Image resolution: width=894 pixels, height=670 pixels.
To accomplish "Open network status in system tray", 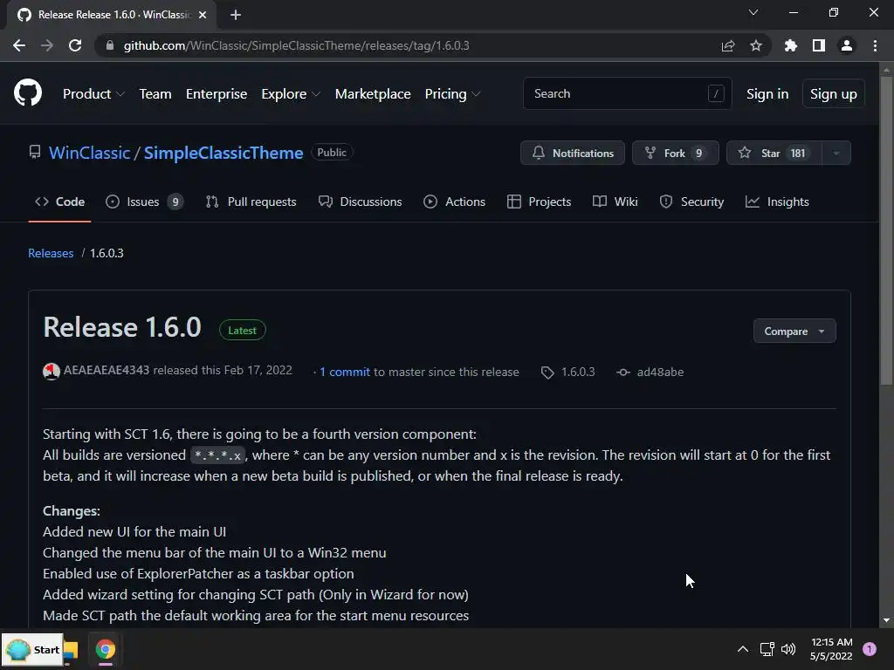I will click(x=767, y=649).
